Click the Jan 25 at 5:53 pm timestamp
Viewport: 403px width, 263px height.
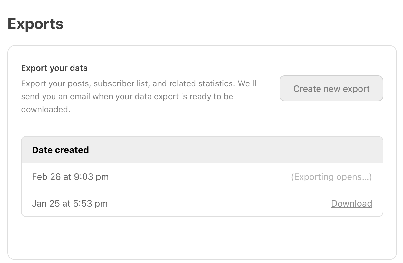click(x=70, y=203)
